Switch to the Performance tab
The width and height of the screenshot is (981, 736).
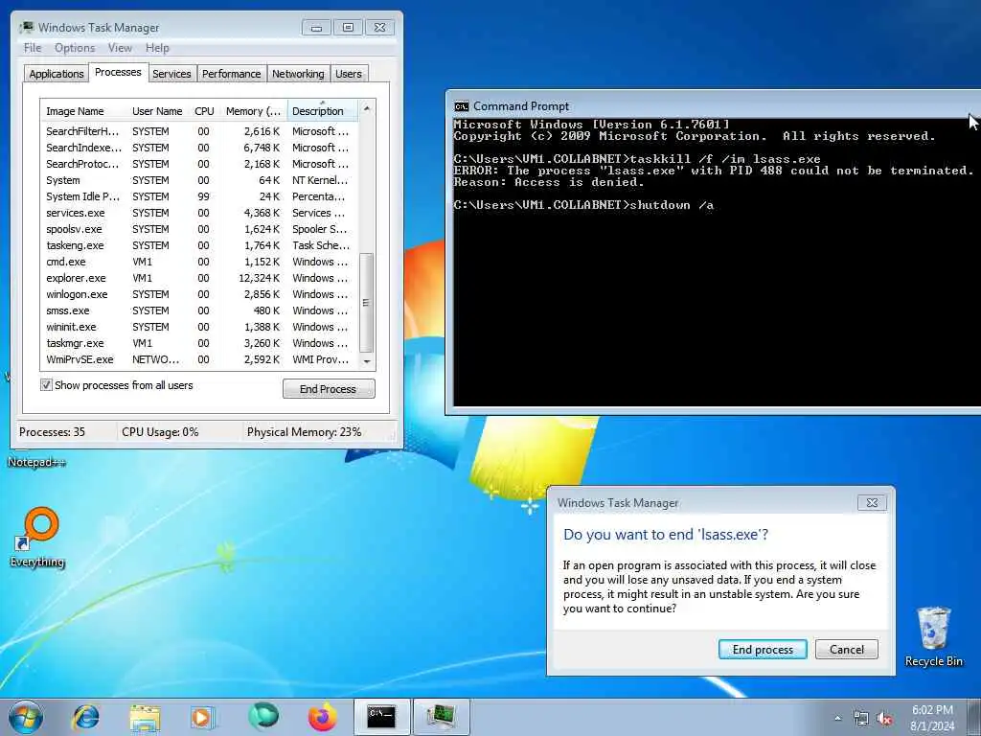(x=231, y=74)
